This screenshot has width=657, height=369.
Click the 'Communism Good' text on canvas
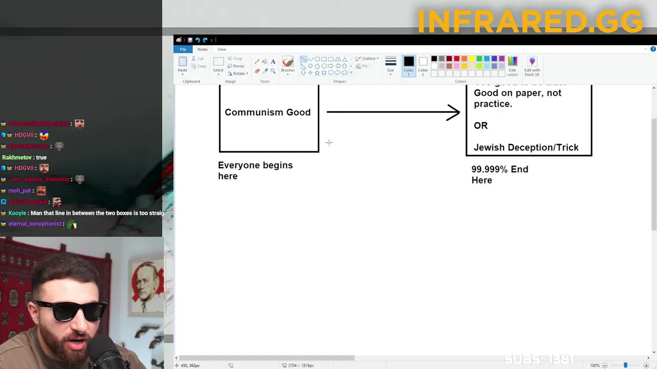pyautogui.click(x=267, y=112)
